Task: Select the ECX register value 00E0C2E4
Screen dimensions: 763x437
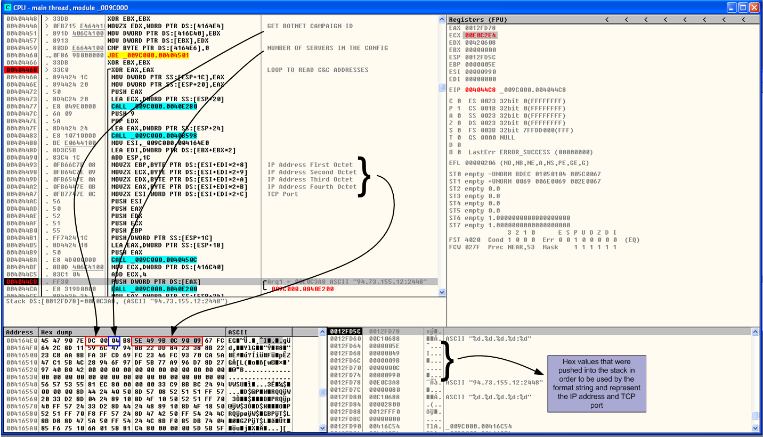Action: click(480, 35)
